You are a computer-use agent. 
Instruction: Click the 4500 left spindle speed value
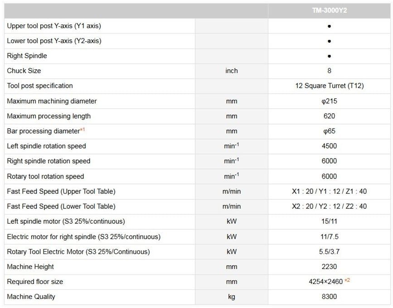tap(329, 146)
